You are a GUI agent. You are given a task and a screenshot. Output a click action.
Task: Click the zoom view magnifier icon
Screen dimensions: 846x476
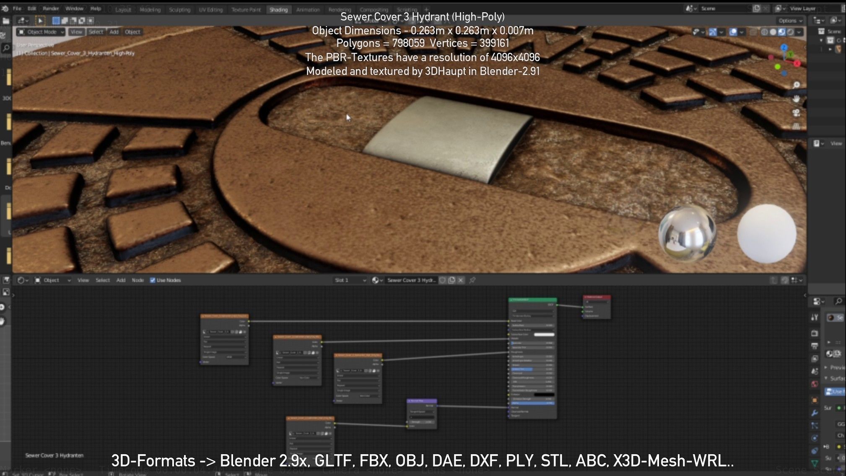pyautogui.click(x=796, y=85)
